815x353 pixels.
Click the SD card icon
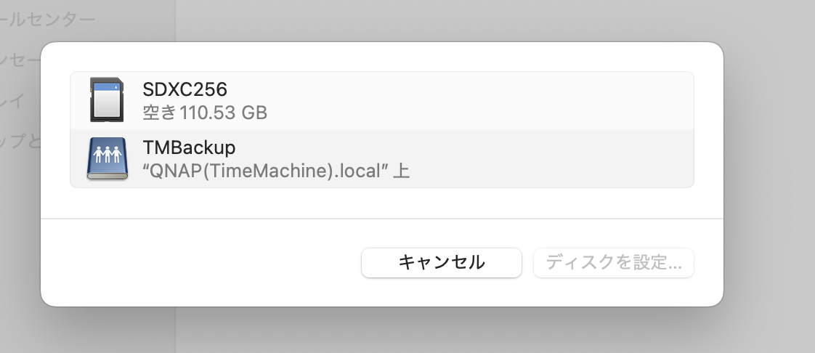(x=107, y=100)
